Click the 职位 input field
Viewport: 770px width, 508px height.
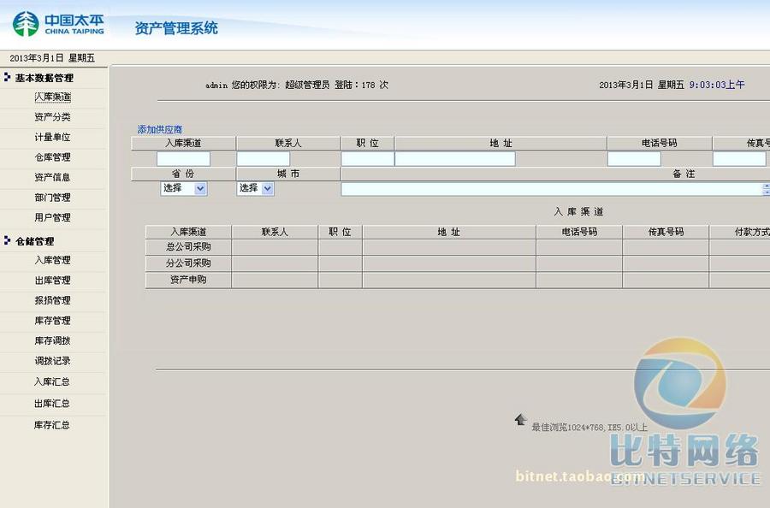[x=367, y=158]
